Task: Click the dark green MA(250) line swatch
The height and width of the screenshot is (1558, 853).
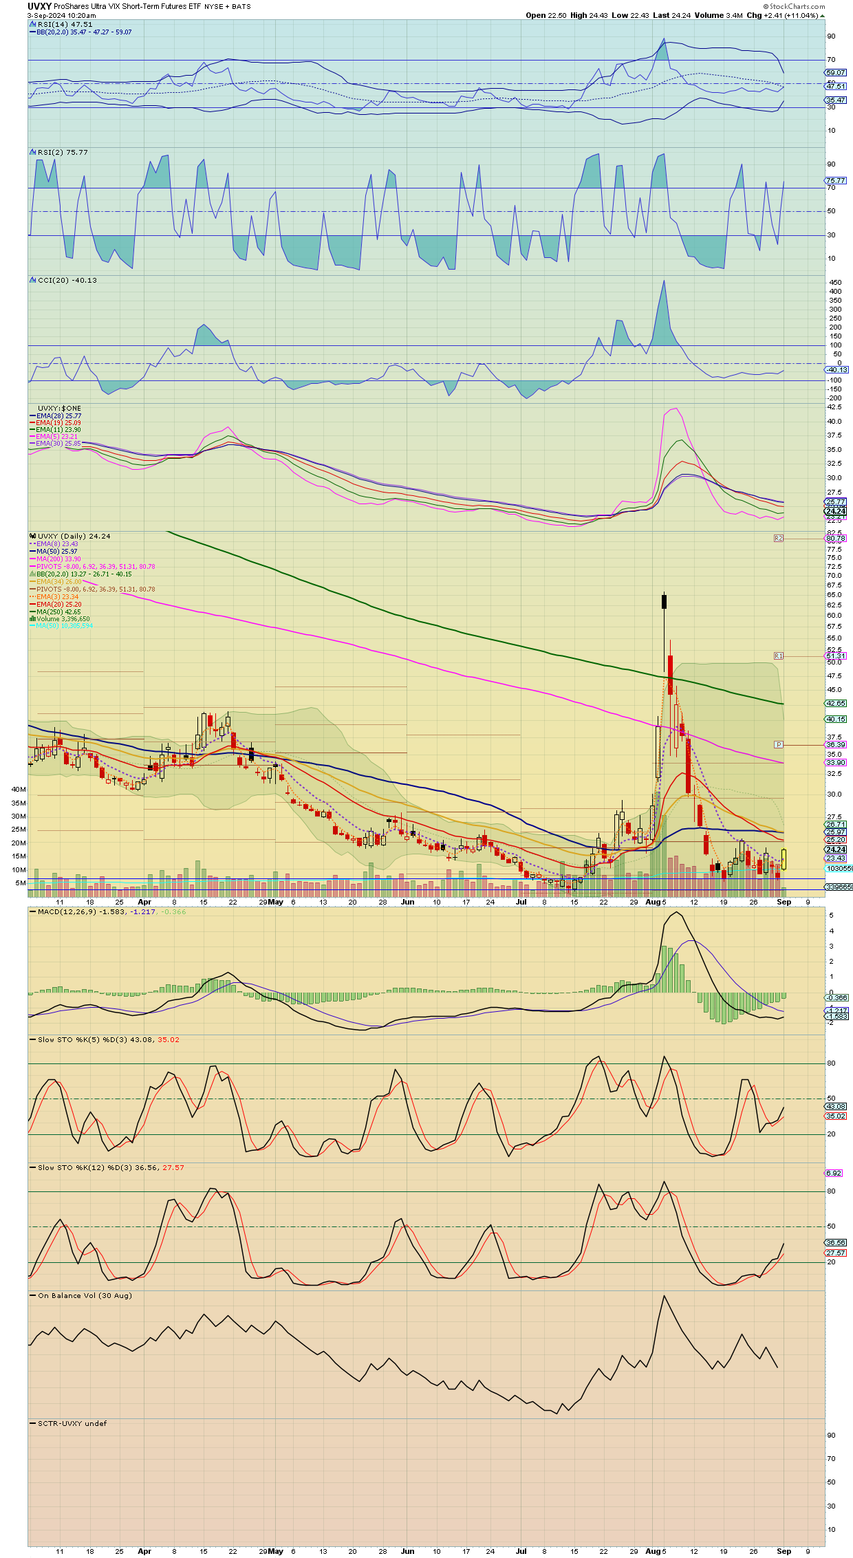Action: (x=32, y=612)
